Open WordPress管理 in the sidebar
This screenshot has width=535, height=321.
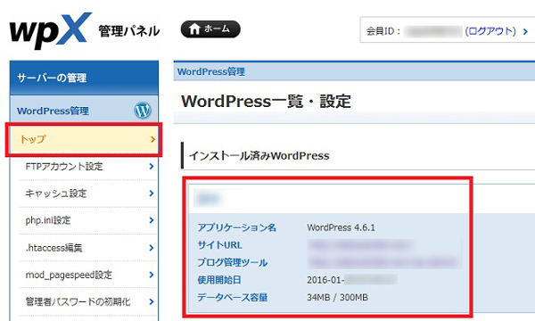(53, 111)
